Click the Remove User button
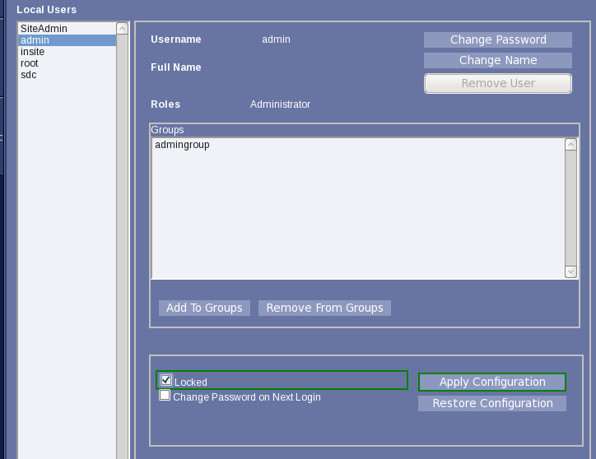596x459 pixels. tap(497, 83)
